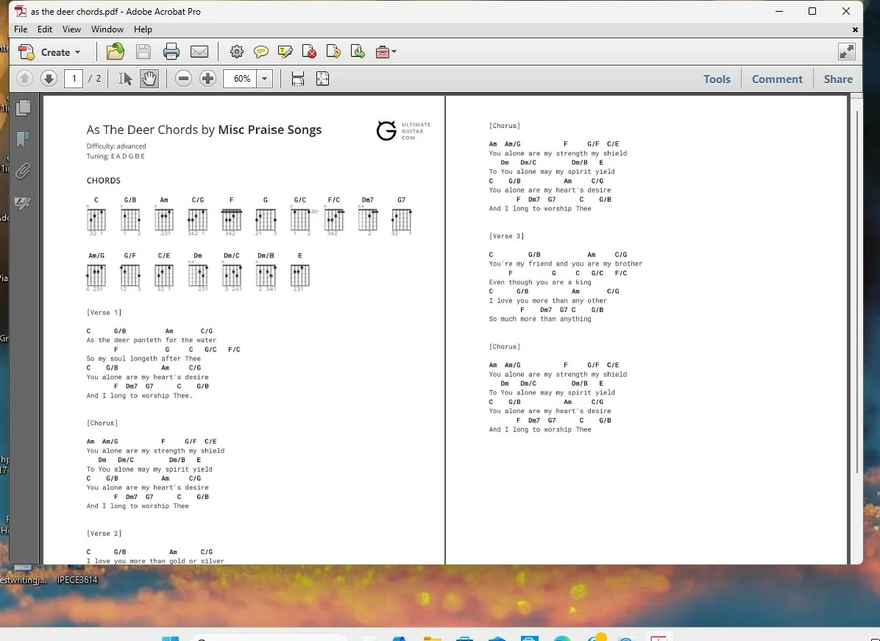Open the Window menu
Image resolution: width=880 pixels, height=641 pixels.
[107, 29]
